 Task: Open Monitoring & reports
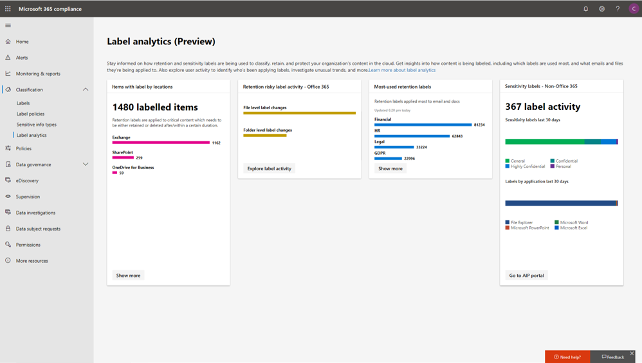click(38, 74)
